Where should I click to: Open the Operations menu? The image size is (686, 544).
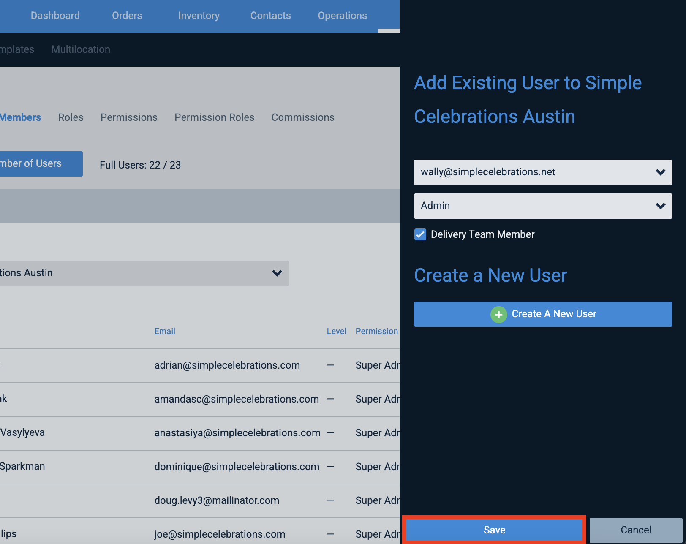342,16
